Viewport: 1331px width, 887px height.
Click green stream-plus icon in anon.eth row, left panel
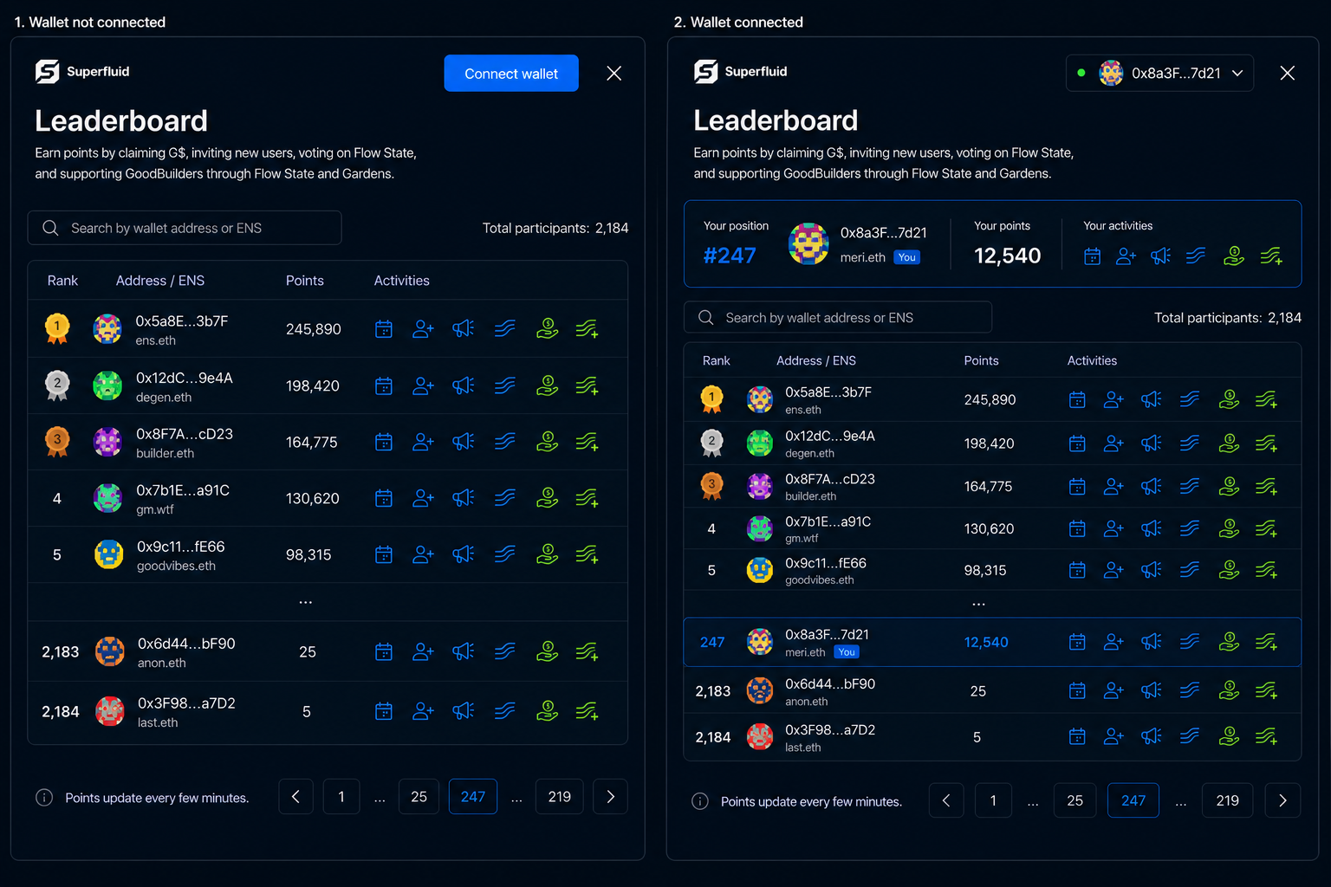pos(588,651)
